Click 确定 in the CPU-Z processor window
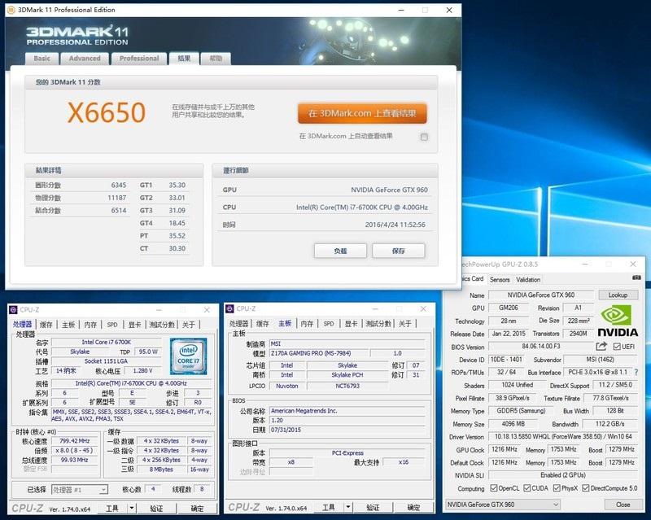 click(x=197, y=509)
